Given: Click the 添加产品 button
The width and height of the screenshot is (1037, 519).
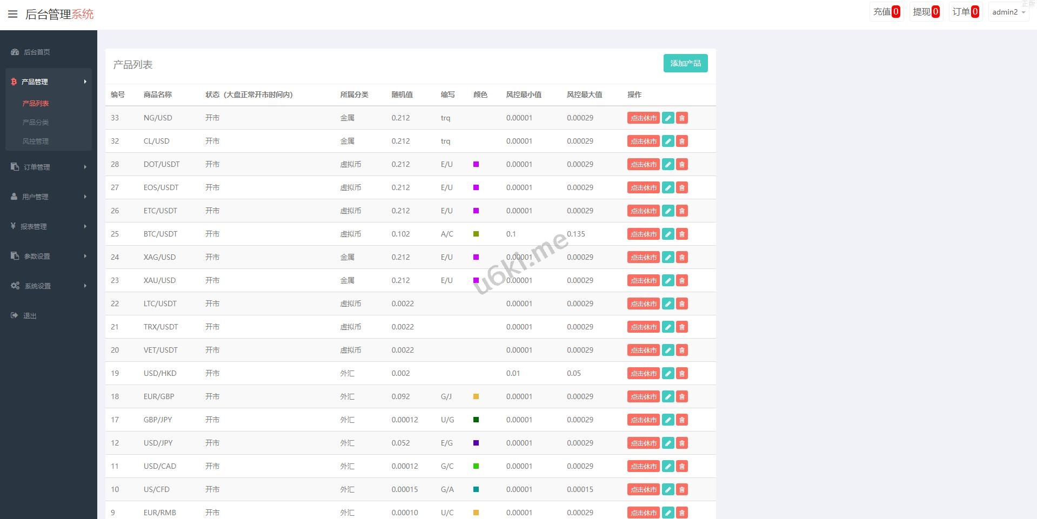Looking at the screenshot, I should (685, 64).
